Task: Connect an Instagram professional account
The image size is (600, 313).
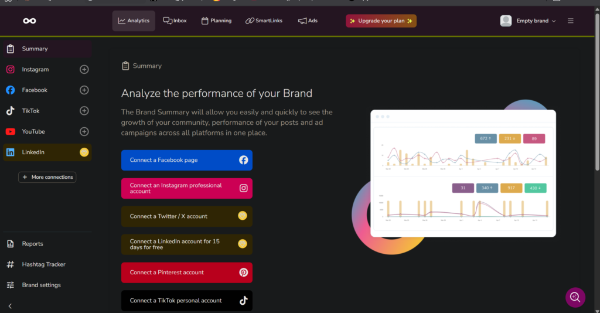Action: 186,188
